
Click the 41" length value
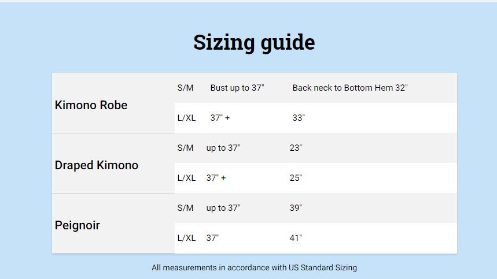(x=296, y=238)
